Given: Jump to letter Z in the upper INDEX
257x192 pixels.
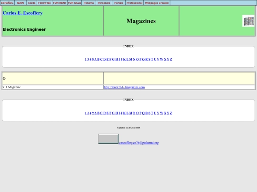Looking at the screenshot, I should pos(171,59).
